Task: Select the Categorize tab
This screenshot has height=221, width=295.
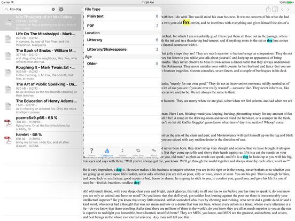Action: [107, 152]
